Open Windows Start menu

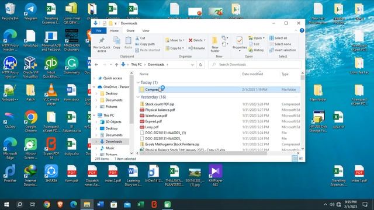pyautogui.click(x=6, y=204)
